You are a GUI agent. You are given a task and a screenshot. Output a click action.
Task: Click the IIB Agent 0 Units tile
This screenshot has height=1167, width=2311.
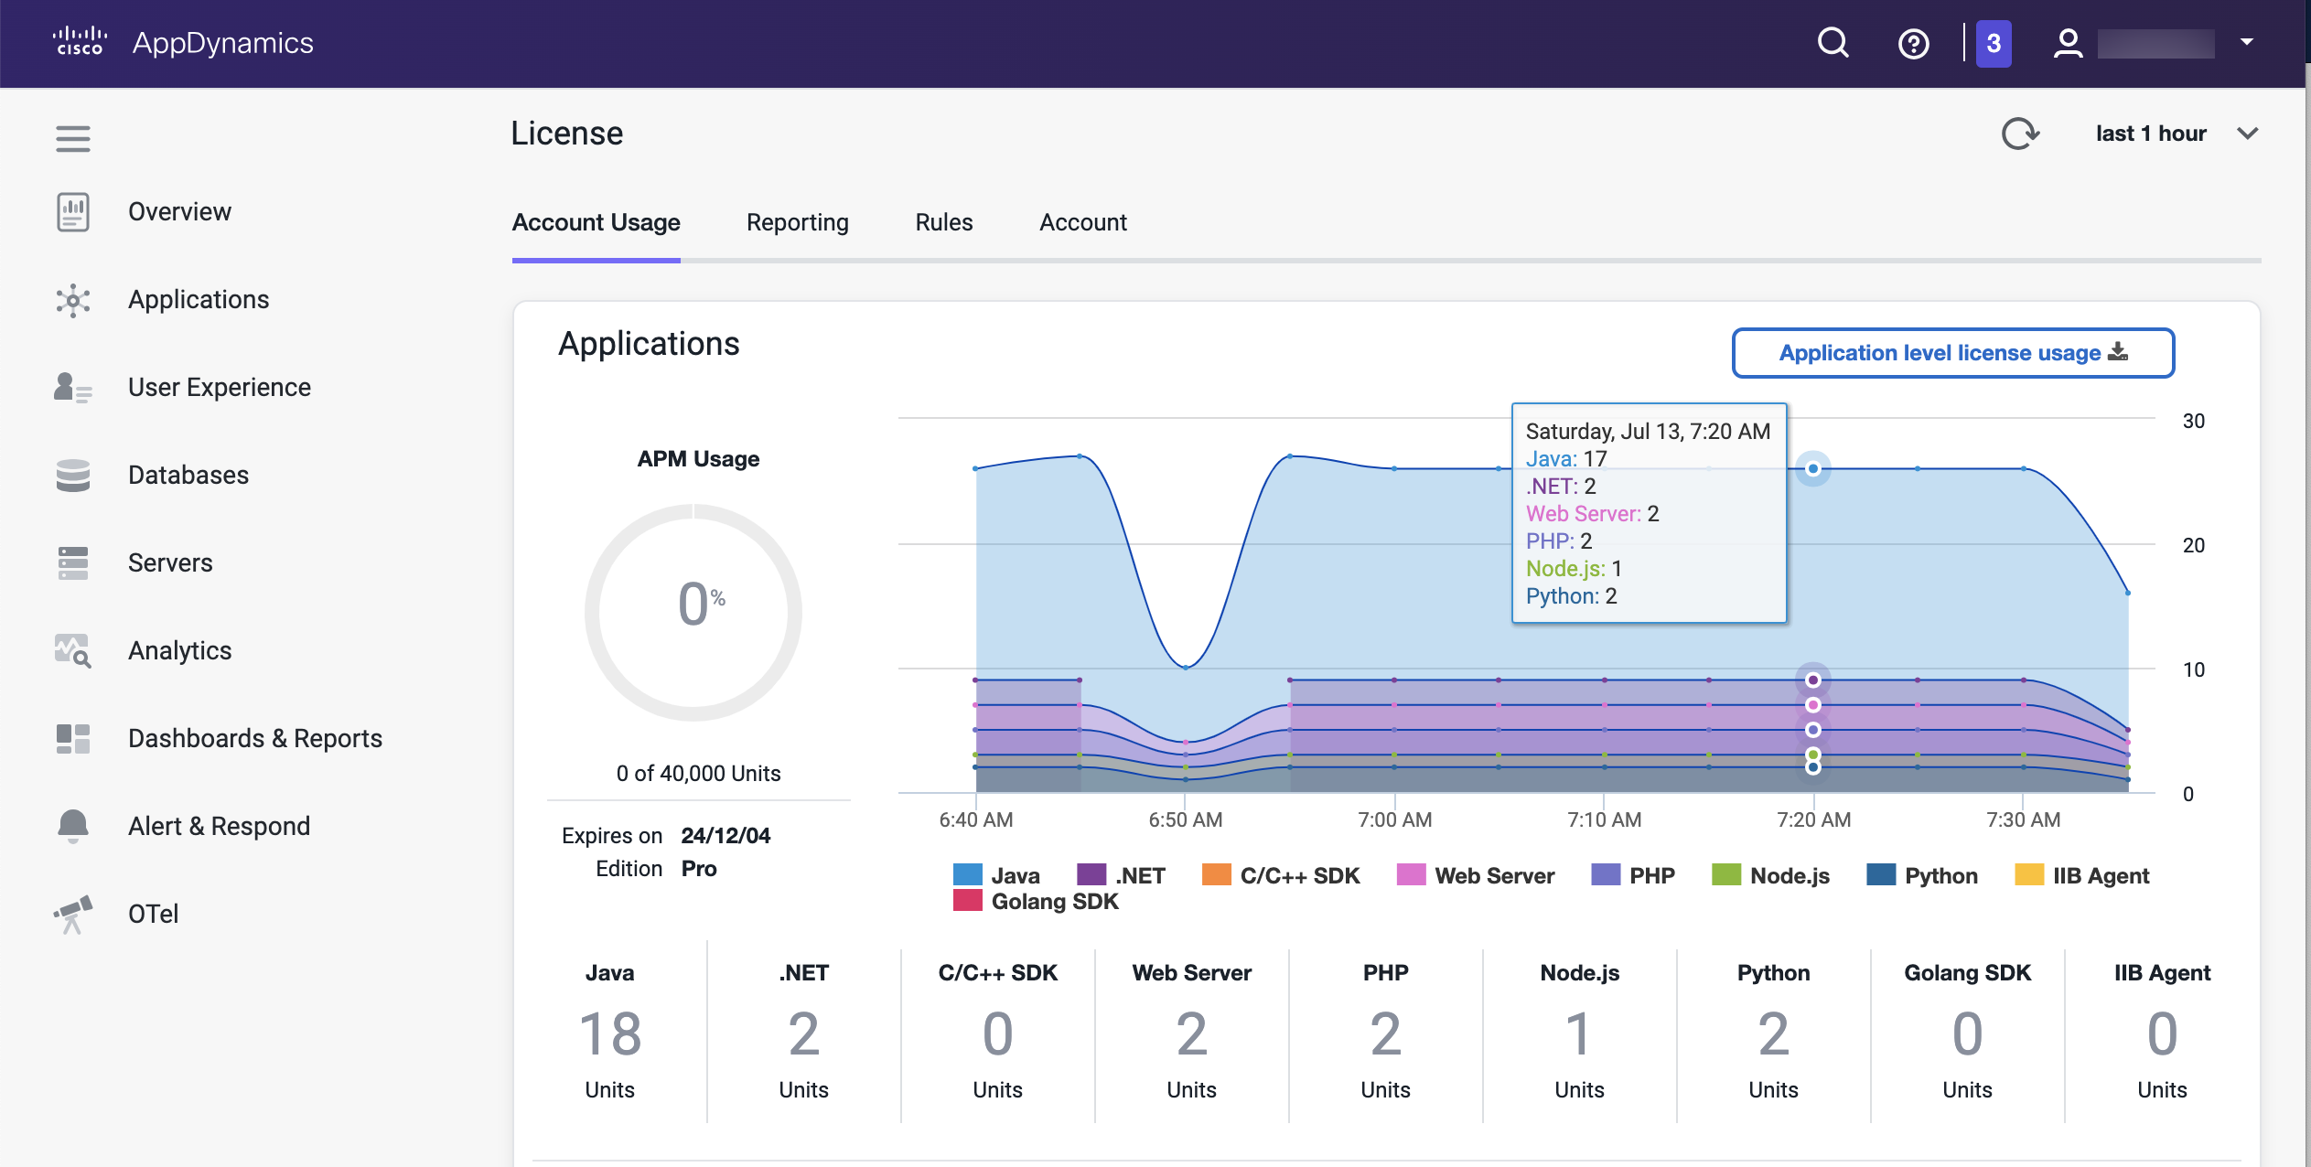tap(2162, 1032)
